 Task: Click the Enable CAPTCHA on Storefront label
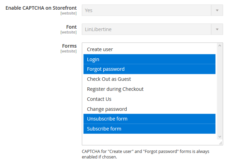click(41, 8)
